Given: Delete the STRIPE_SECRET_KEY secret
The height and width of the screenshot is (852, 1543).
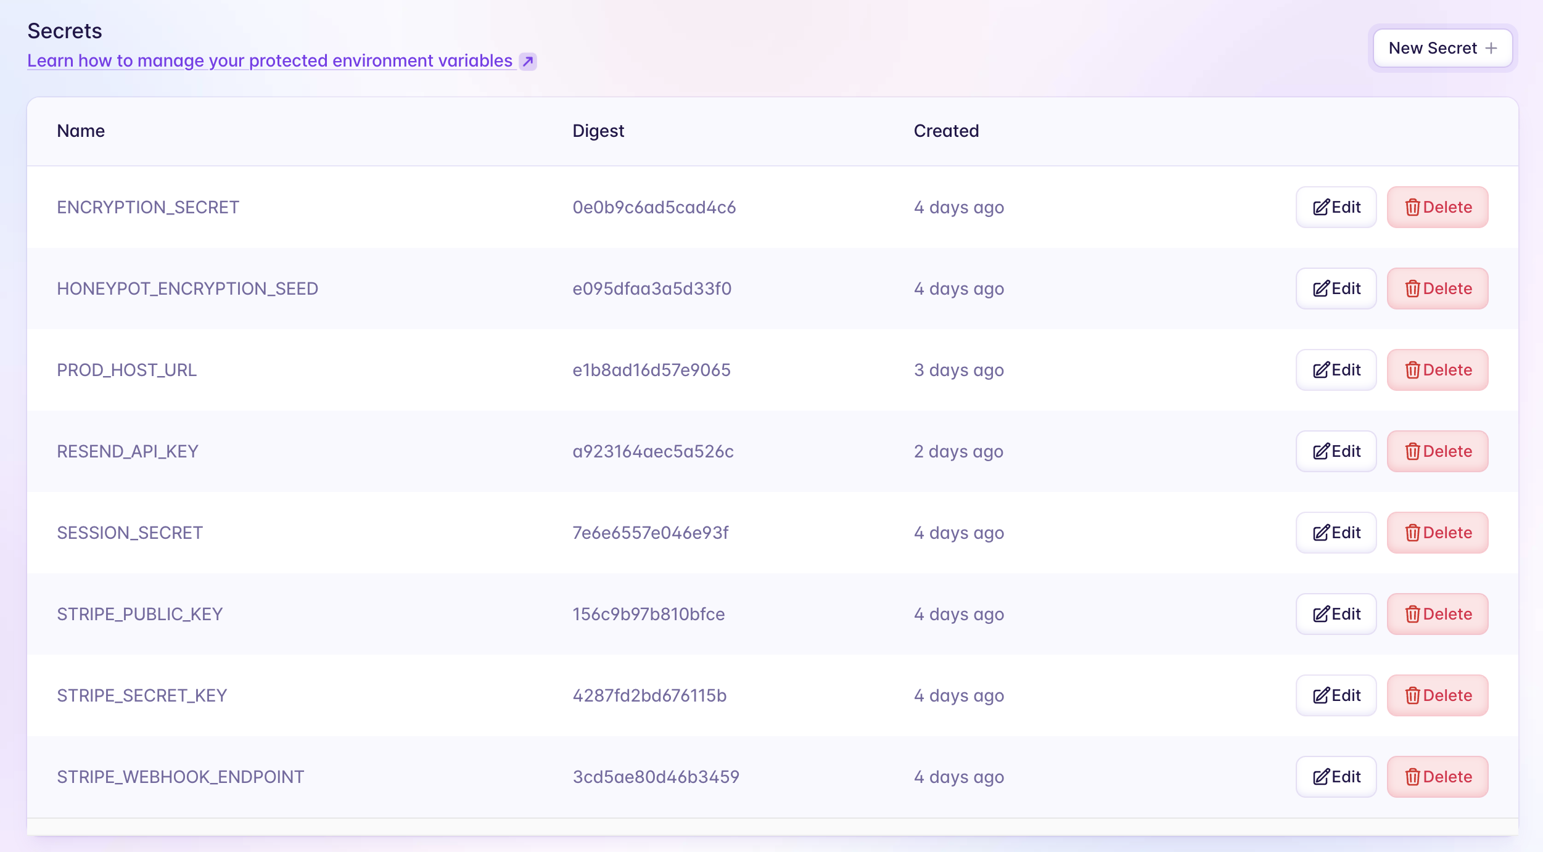Looking at the screenshot, I should pyautogui.click(x=1437, y=695).
